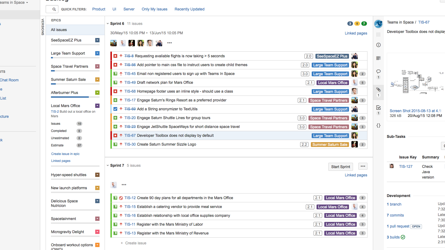Open the comments section icon in detail panel
445x250 pixels.
coord(378,71)
